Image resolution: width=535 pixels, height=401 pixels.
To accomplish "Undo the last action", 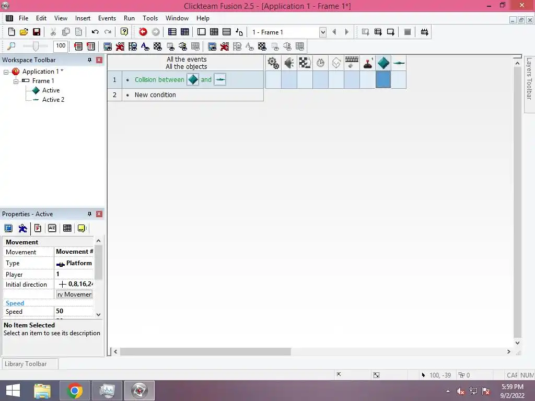I will click(95, 32).
